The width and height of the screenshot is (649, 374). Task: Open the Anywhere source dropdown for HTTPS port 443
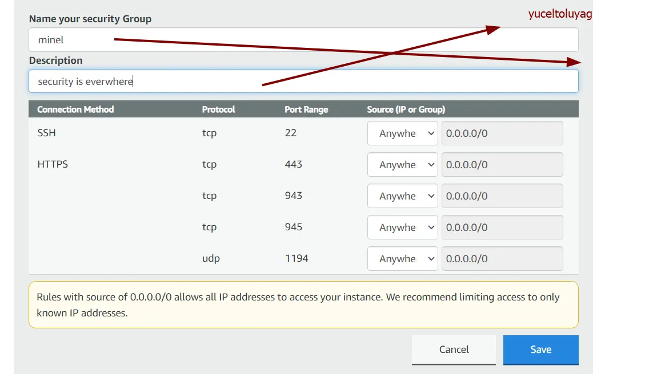tap(402, 164)
